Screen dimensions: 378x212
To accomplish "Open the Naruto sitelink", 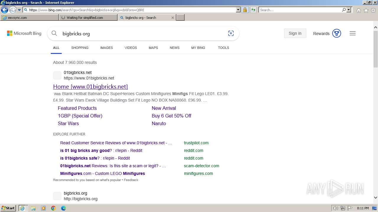I will click(x=159, y=123).
